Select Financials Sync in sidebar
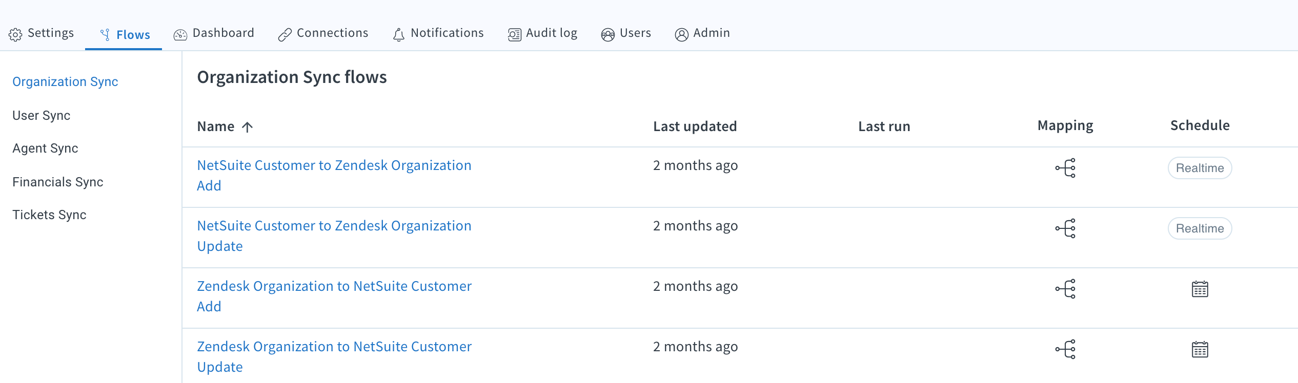This screenshot has height=383, width=1298. [57, 182]
